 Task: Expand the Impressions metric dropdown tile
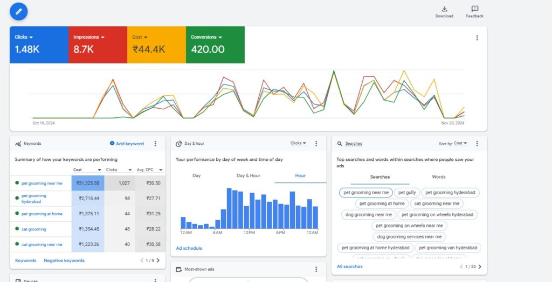[x=89, y=37]
